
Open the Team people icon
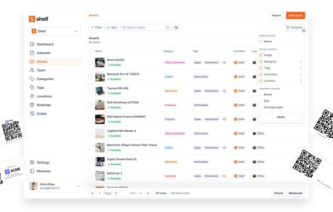click(x=32, y=70)
